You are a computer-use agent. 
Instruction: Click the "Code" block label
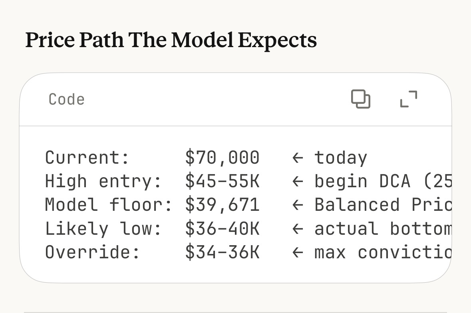pos(66,99)
